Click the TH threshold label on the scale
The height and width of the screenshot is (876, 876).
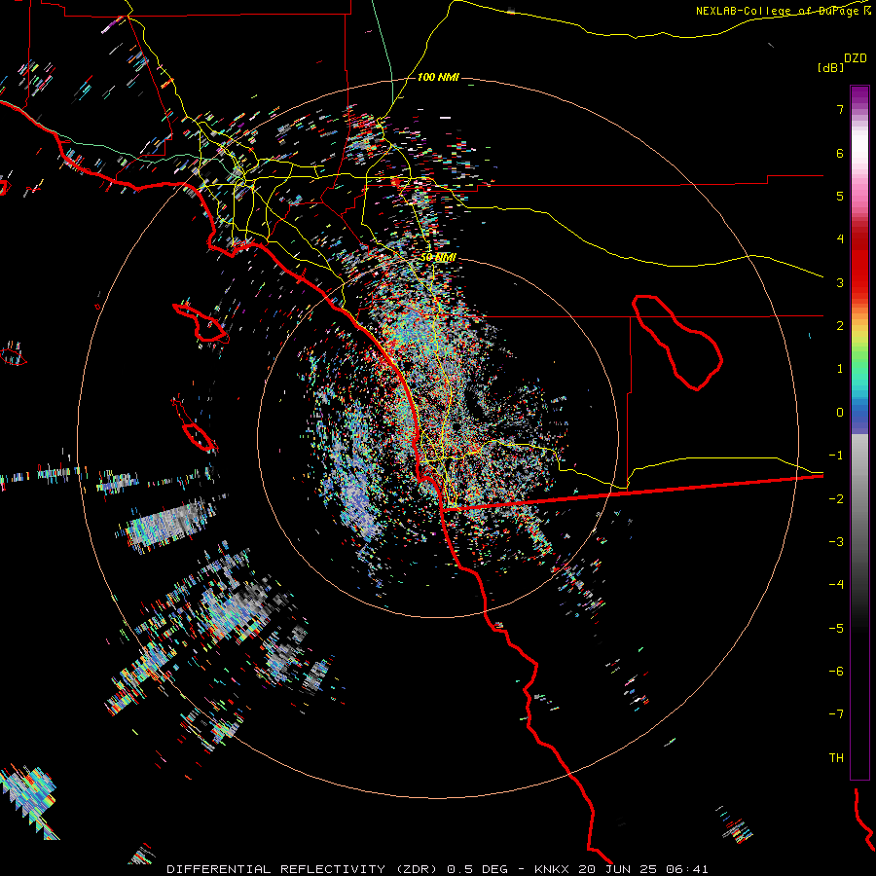pos(836,757)
